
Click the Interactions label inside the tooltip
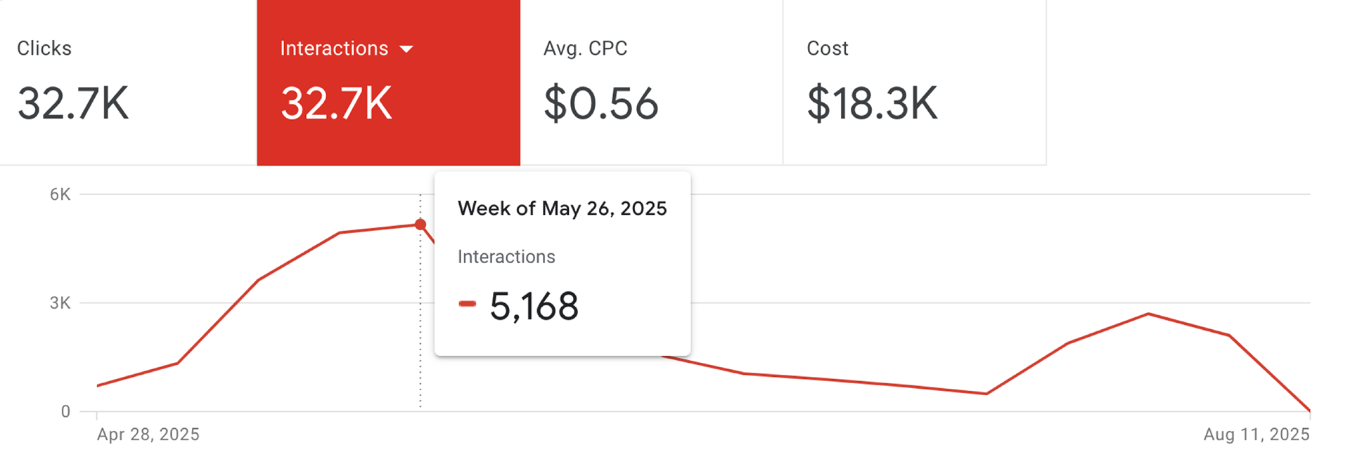point(506,257)
